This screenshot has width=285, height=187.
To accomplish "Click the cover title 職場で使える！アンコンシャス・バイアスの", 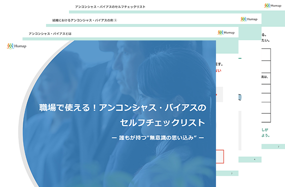I will 122,108.
